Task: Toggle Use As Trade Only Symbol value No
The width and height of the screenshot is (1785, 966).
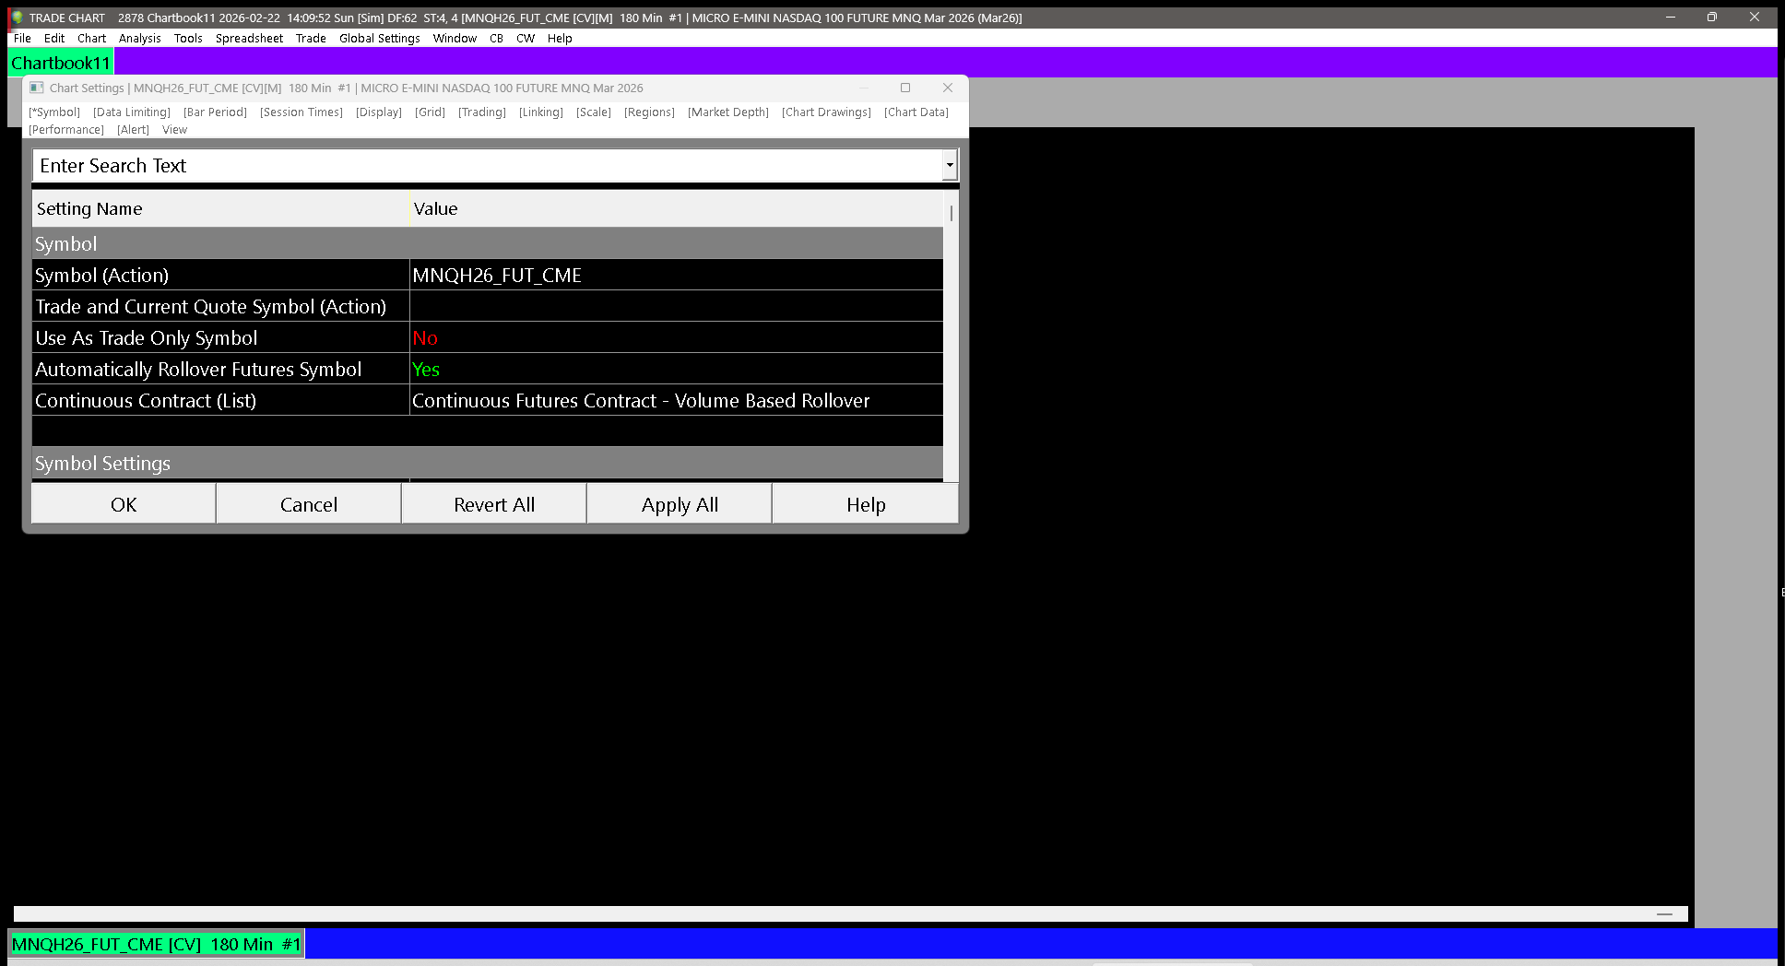Action: click(676, 337)
